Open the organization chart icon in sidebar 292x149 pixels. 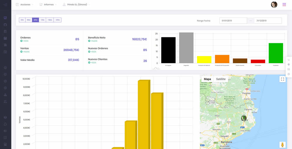5,95
